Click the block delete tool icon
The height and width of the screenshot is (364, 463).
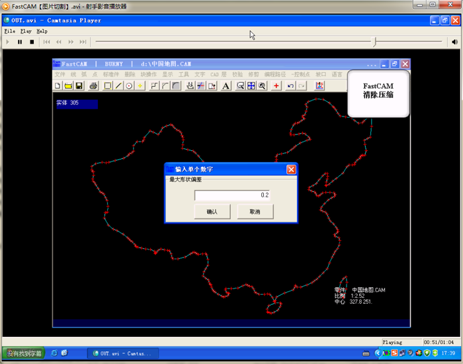[x=212, y=85]
